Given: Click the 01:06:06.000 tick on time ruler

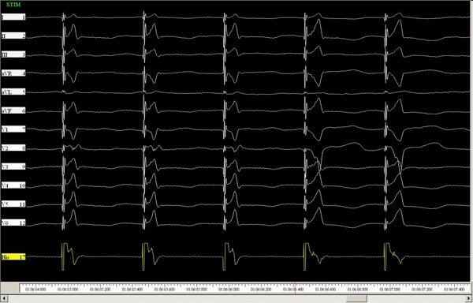Looking at the screenshot, I should [229, 290].
